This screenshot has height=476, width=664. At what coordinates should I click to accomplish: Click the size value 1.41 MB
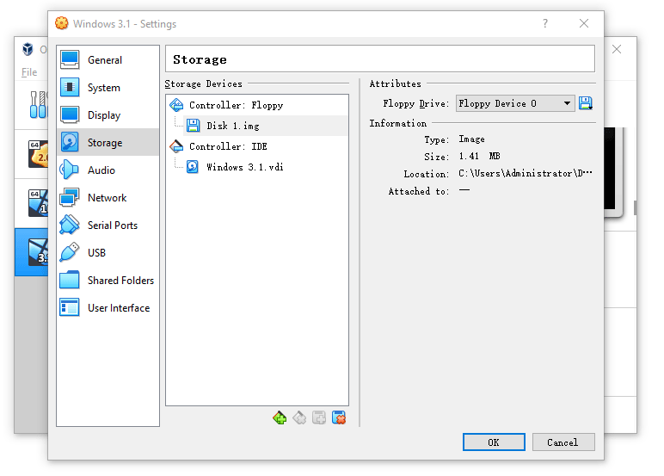pos(479,157)
